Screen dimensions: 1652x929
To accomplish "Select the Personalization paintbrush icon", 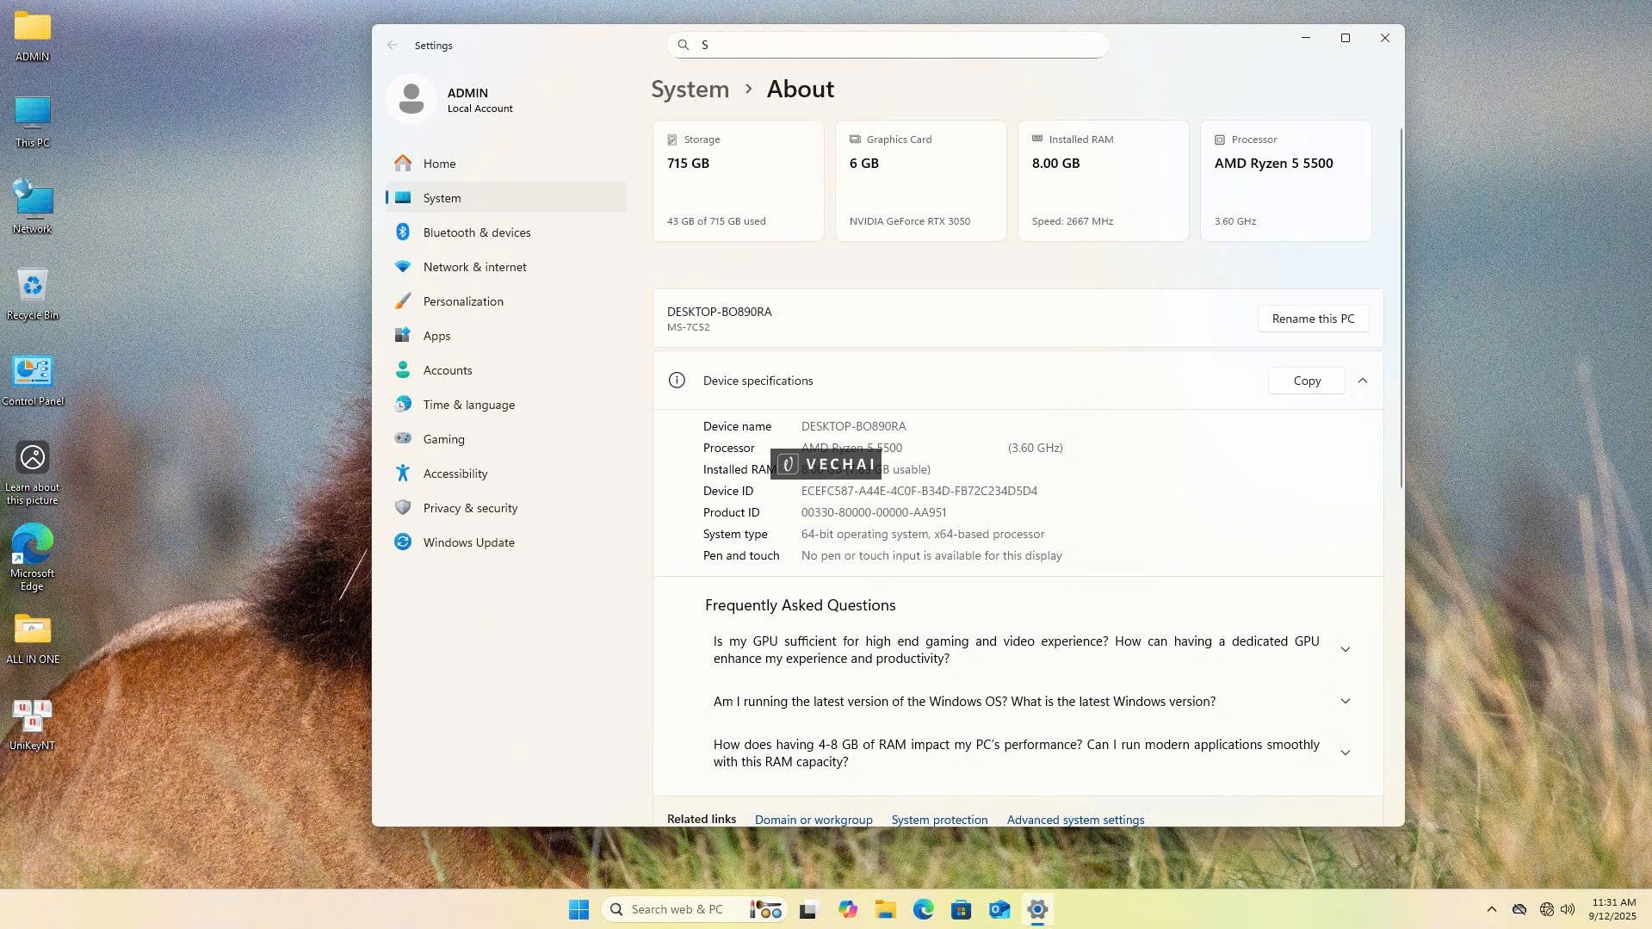I will coord(402,301).
